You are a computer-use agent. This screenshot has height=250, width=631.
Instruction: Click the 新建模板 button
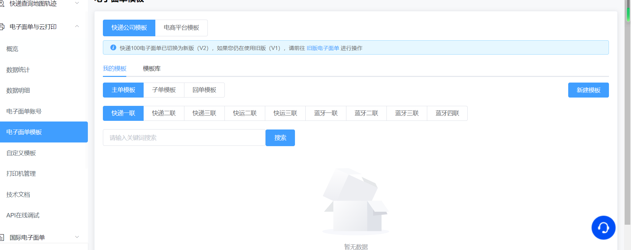click(x=588, y=90)
